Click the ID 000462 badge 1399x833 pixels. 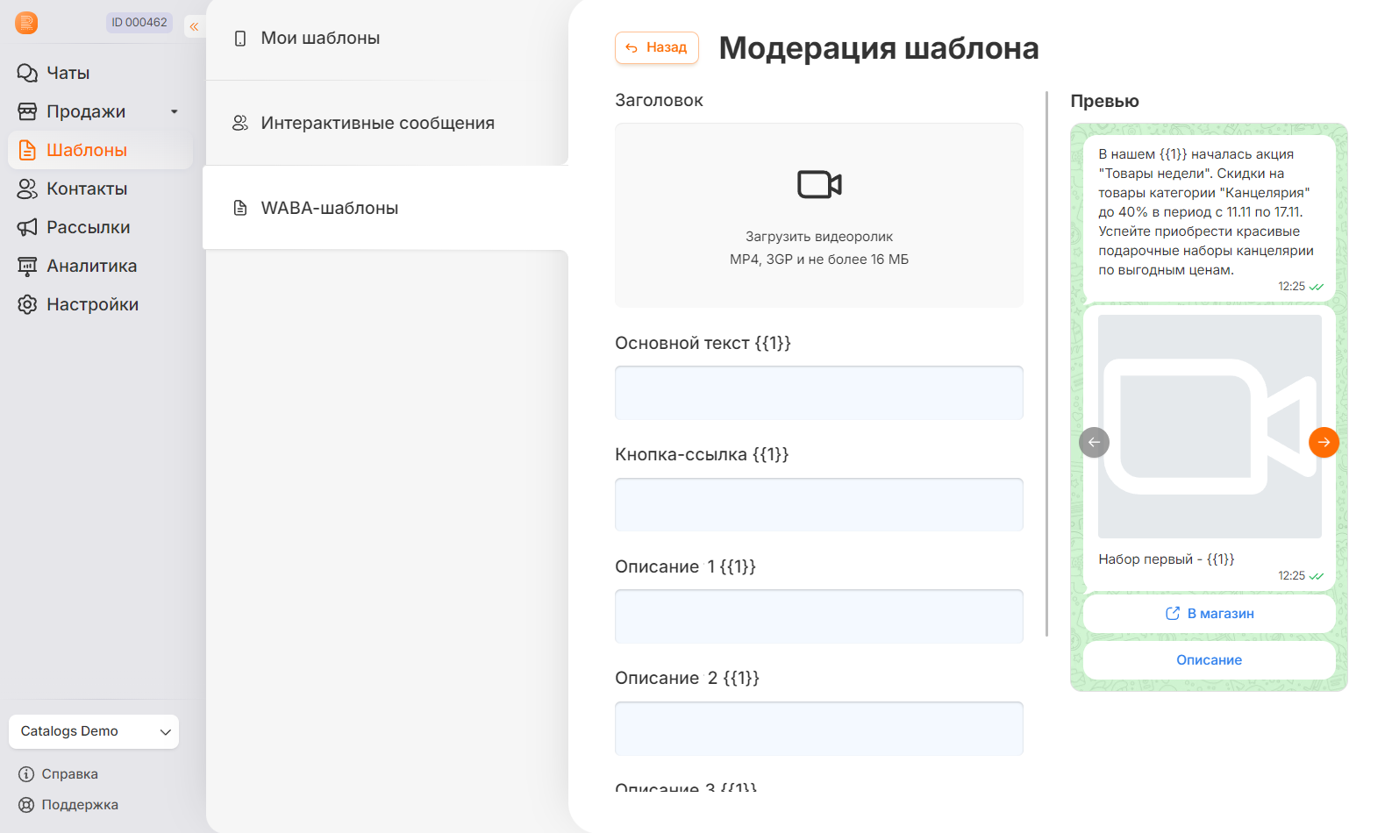[x=139, y=23]
